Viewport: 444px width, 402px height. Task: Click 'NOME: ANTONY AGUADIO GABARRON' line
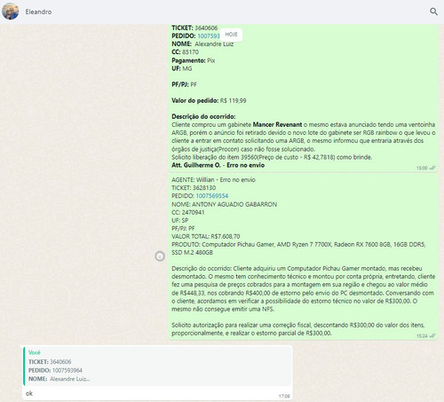(x=225, y=204)
